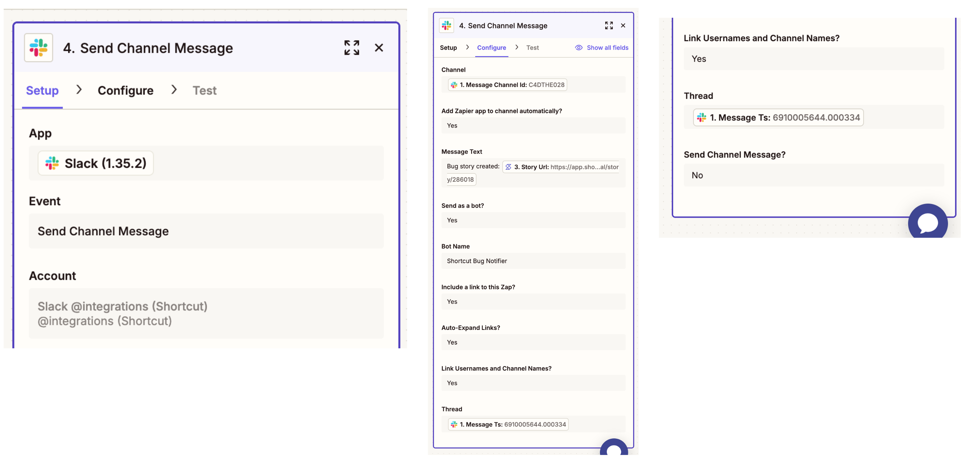Change the Send Channel Message? No field

814,175
